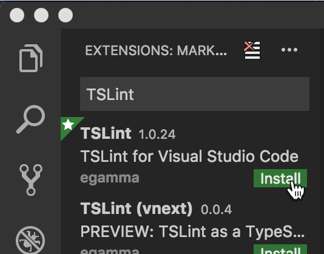This screenshot has height=254, width=324.
Task: Select the TSLint (vnext) extension title
Action: 137,209
